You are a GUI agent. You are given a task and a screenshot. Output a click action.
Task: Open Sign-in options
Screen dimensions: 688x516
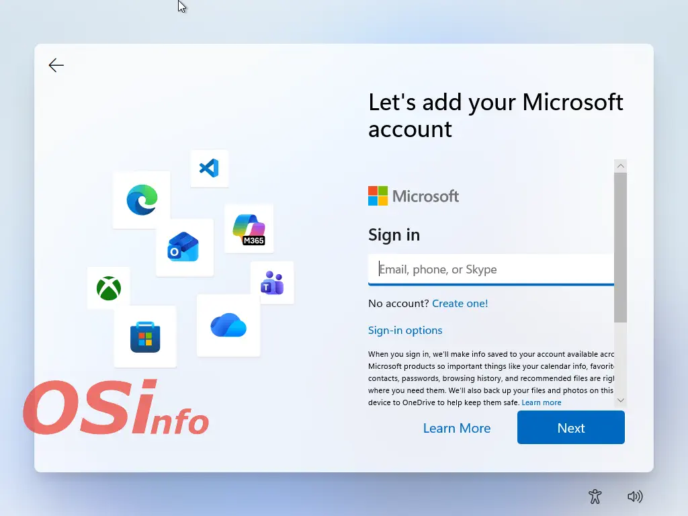(405, 331)
